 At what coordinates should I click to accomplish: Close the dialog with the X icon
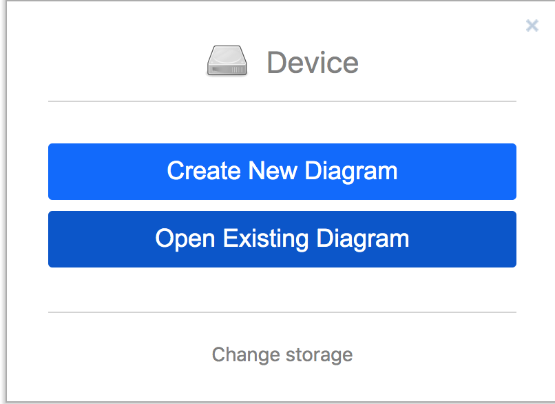click(x=532, y=26)
